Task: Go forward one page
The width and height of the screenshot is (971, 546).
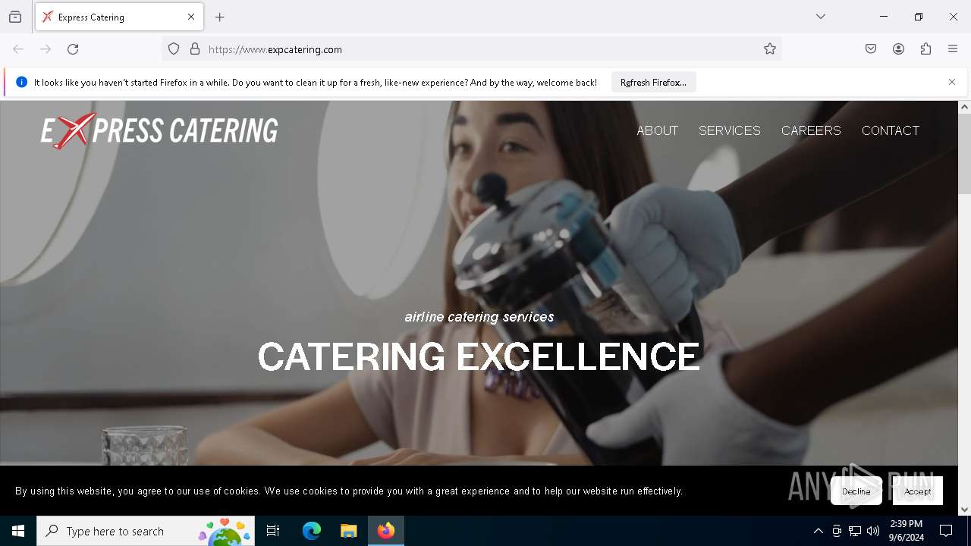Action: pyautogui.click(x=46, y=49)
